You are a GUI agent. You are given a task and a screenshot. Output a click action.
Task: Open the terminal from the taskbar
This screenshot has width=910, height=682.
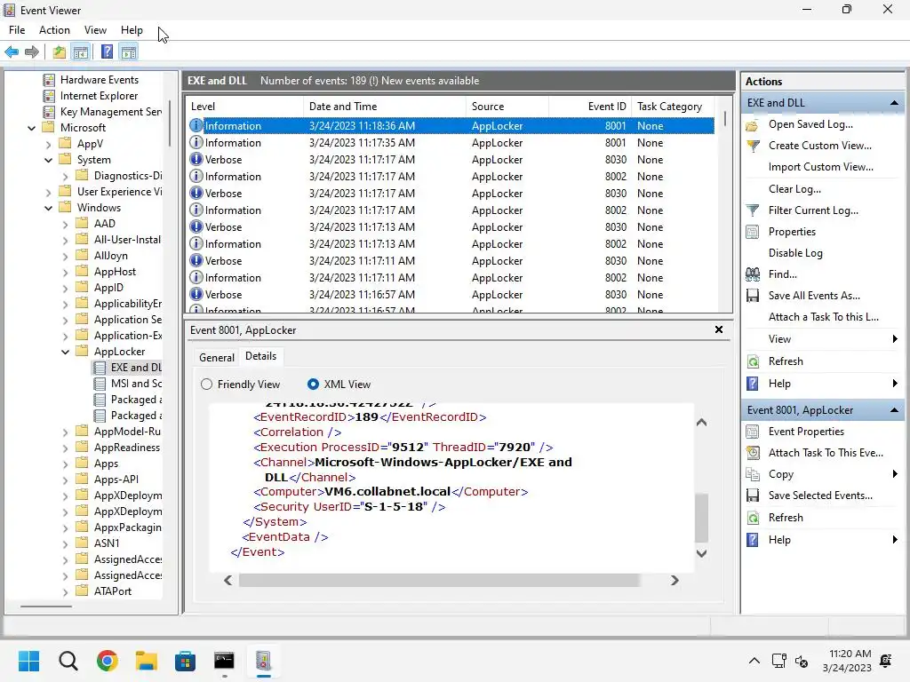tap(224, 661)
